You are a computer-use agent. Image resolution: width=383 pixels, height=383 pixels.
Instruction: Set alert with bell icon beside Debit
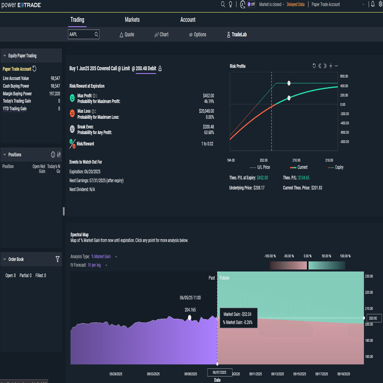pos(160,69)
